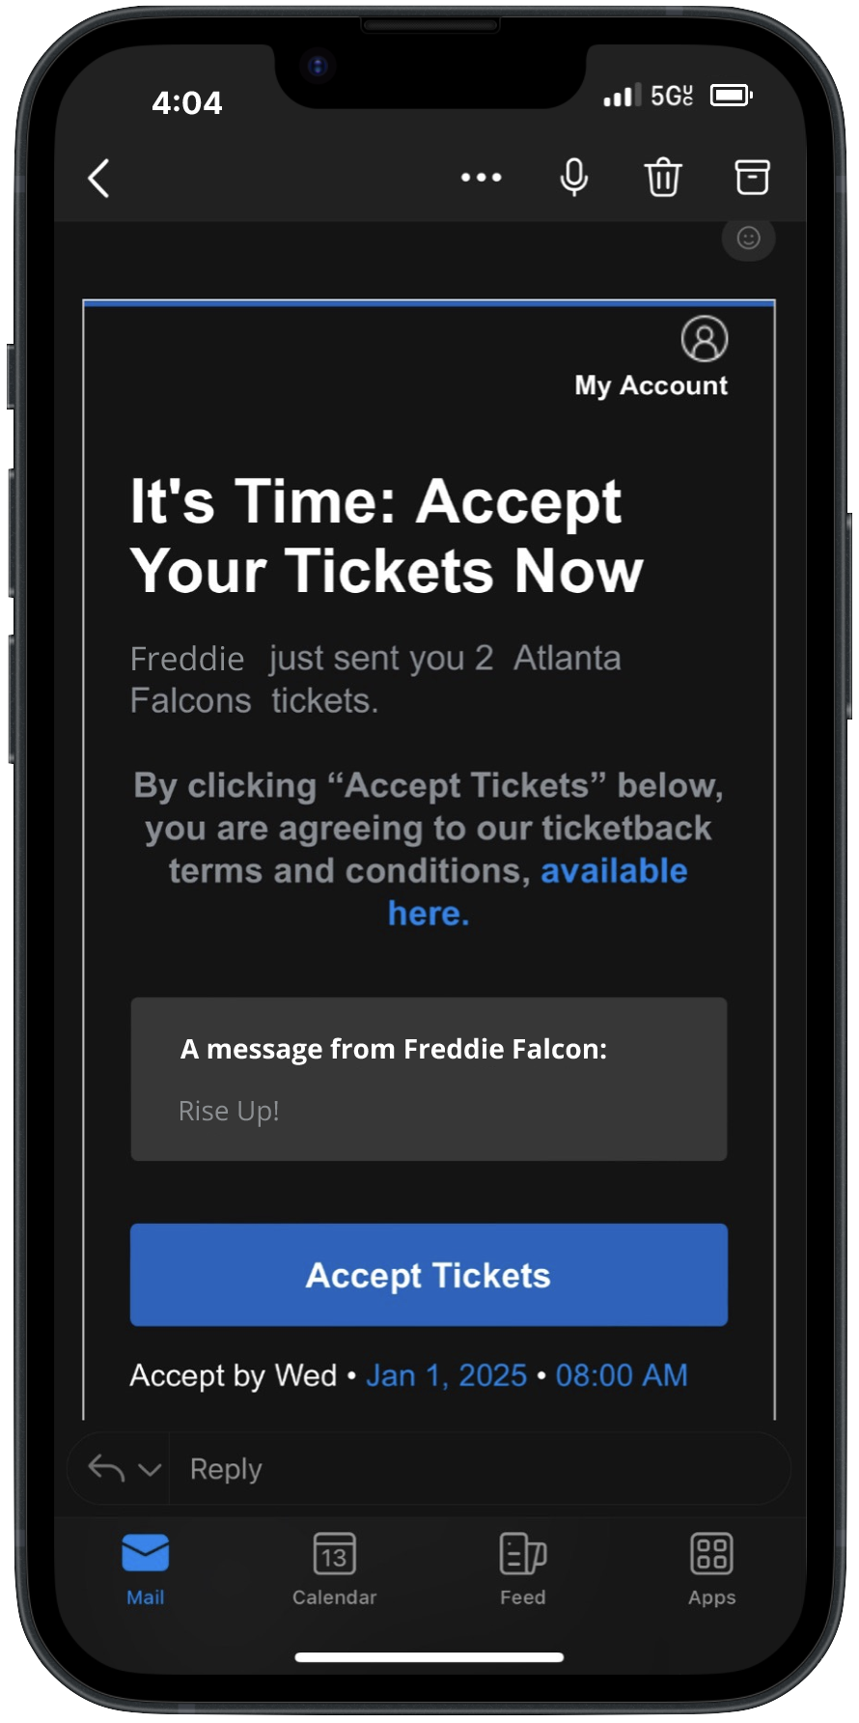Viewport: 859px width, 1723px height.
Task: Tap the reply arrow icon
Action: click(x=106, y=1469)
